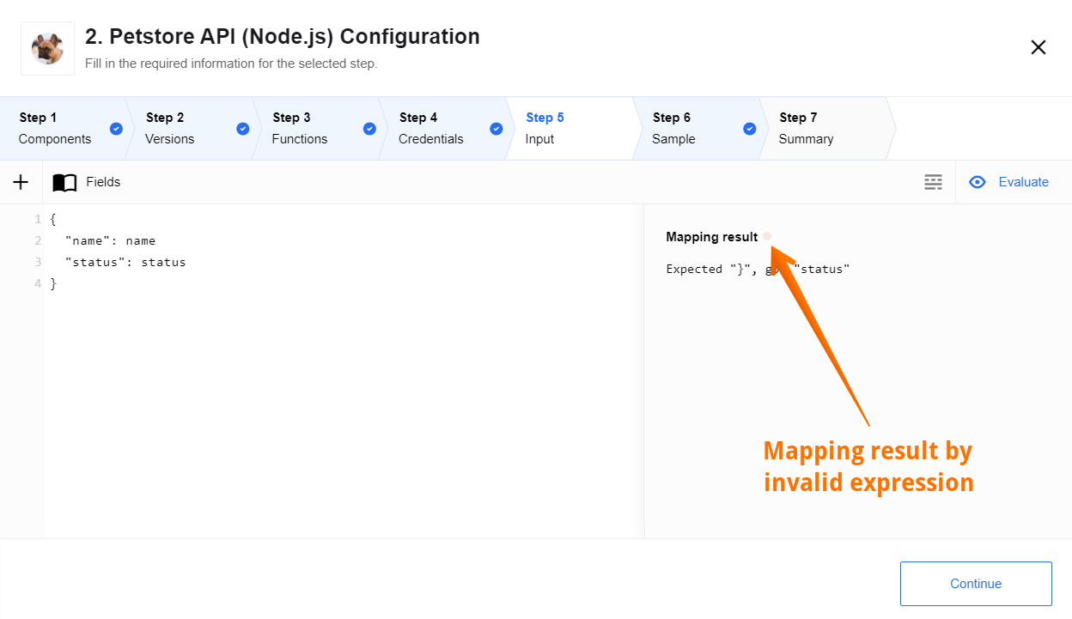1072x619 pixels.
Task: Click the Step 2 Versions checkmark icon
Action: click(242, 129)
